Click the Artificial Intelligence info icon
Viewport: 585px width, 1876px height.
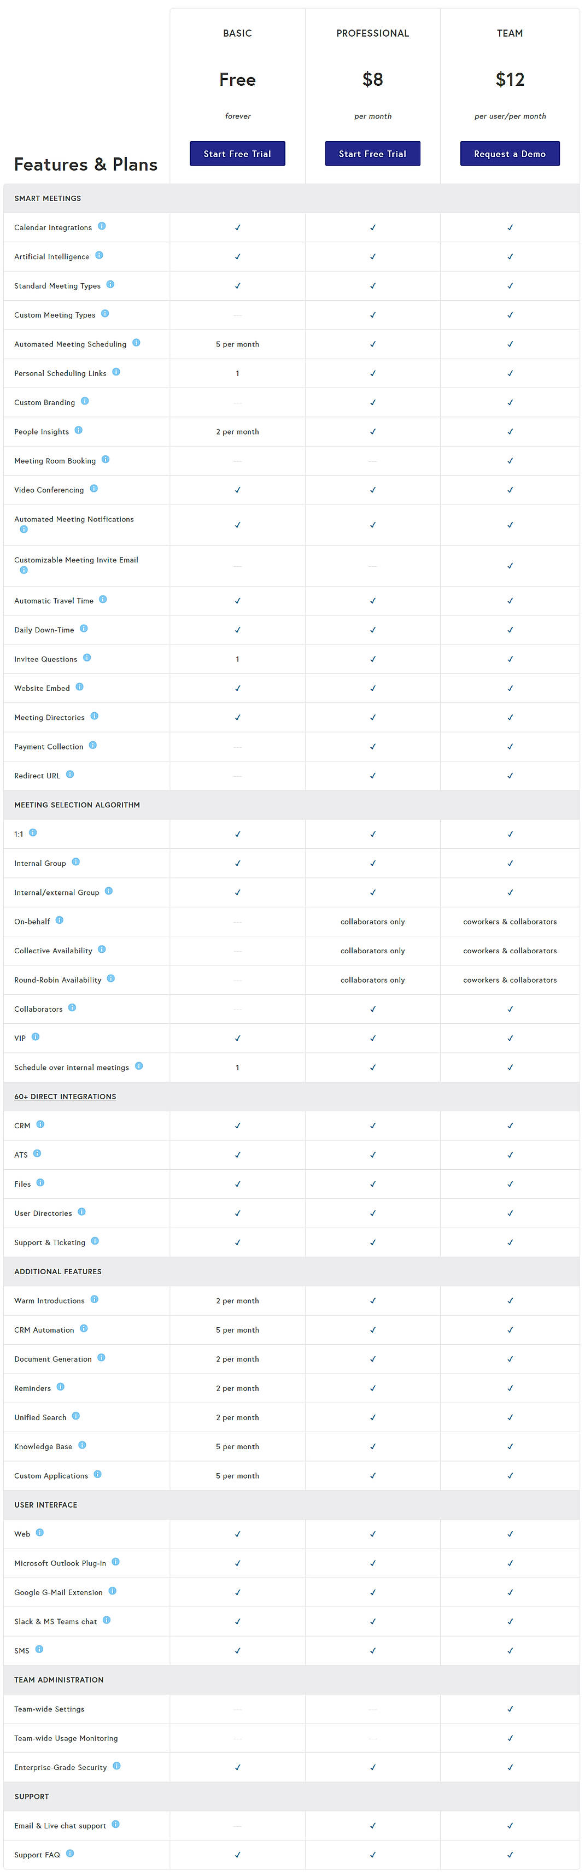pyautogui.click(x=98, y=255)
